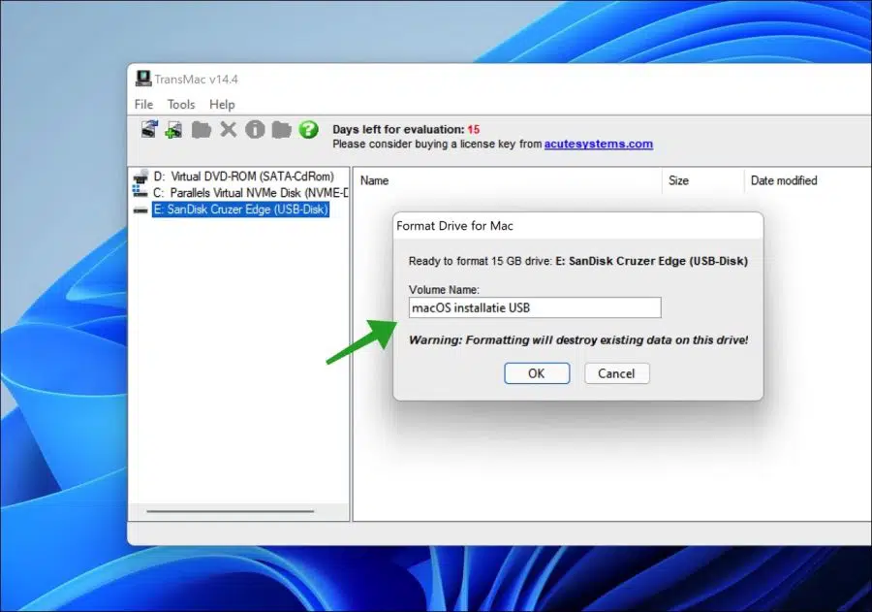872x612 pixels.
Task: Sort by the Date modified column header
Action: [807, 180]
